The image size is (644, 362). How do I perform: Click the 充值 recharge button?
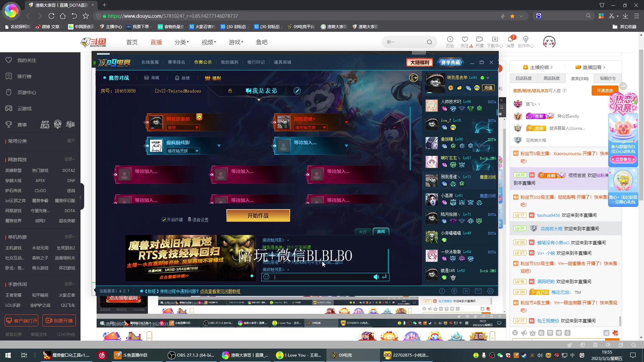pos(488,88)
